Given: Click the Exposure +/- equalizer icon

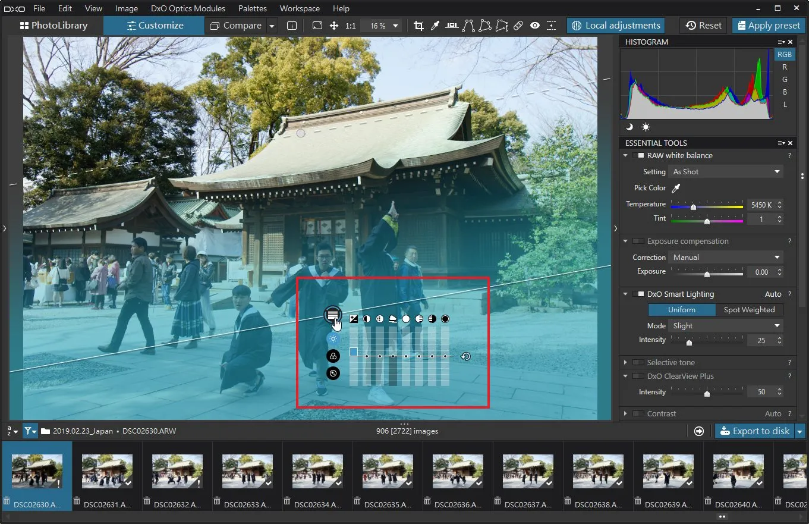Looking at the screenshot, I should [x=354, y=319].
